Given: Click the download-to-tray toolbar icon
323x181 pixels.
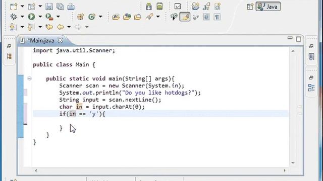Looking at the screenshot, I should (x=148, y=7).
